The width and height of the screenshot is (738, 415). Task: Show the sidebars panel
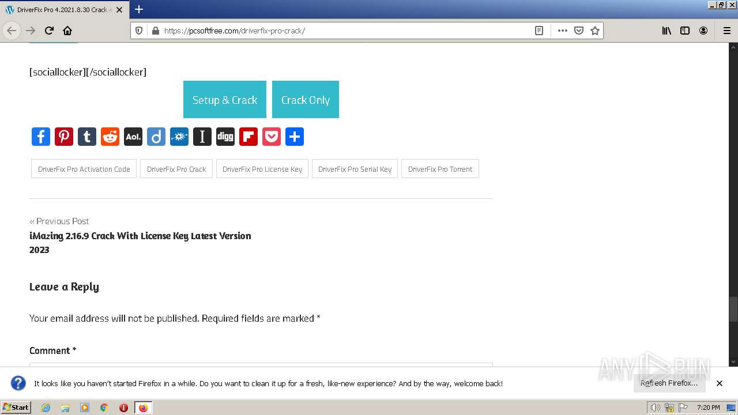(x=685, y=31)
